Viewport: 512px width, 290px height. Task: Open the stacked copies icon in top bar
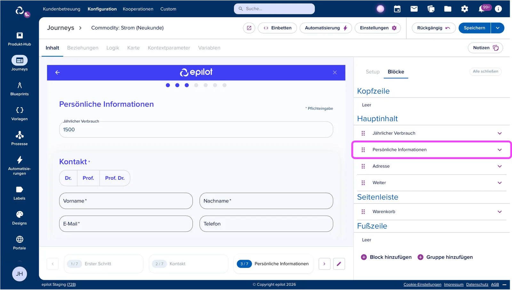coord(431,9)
